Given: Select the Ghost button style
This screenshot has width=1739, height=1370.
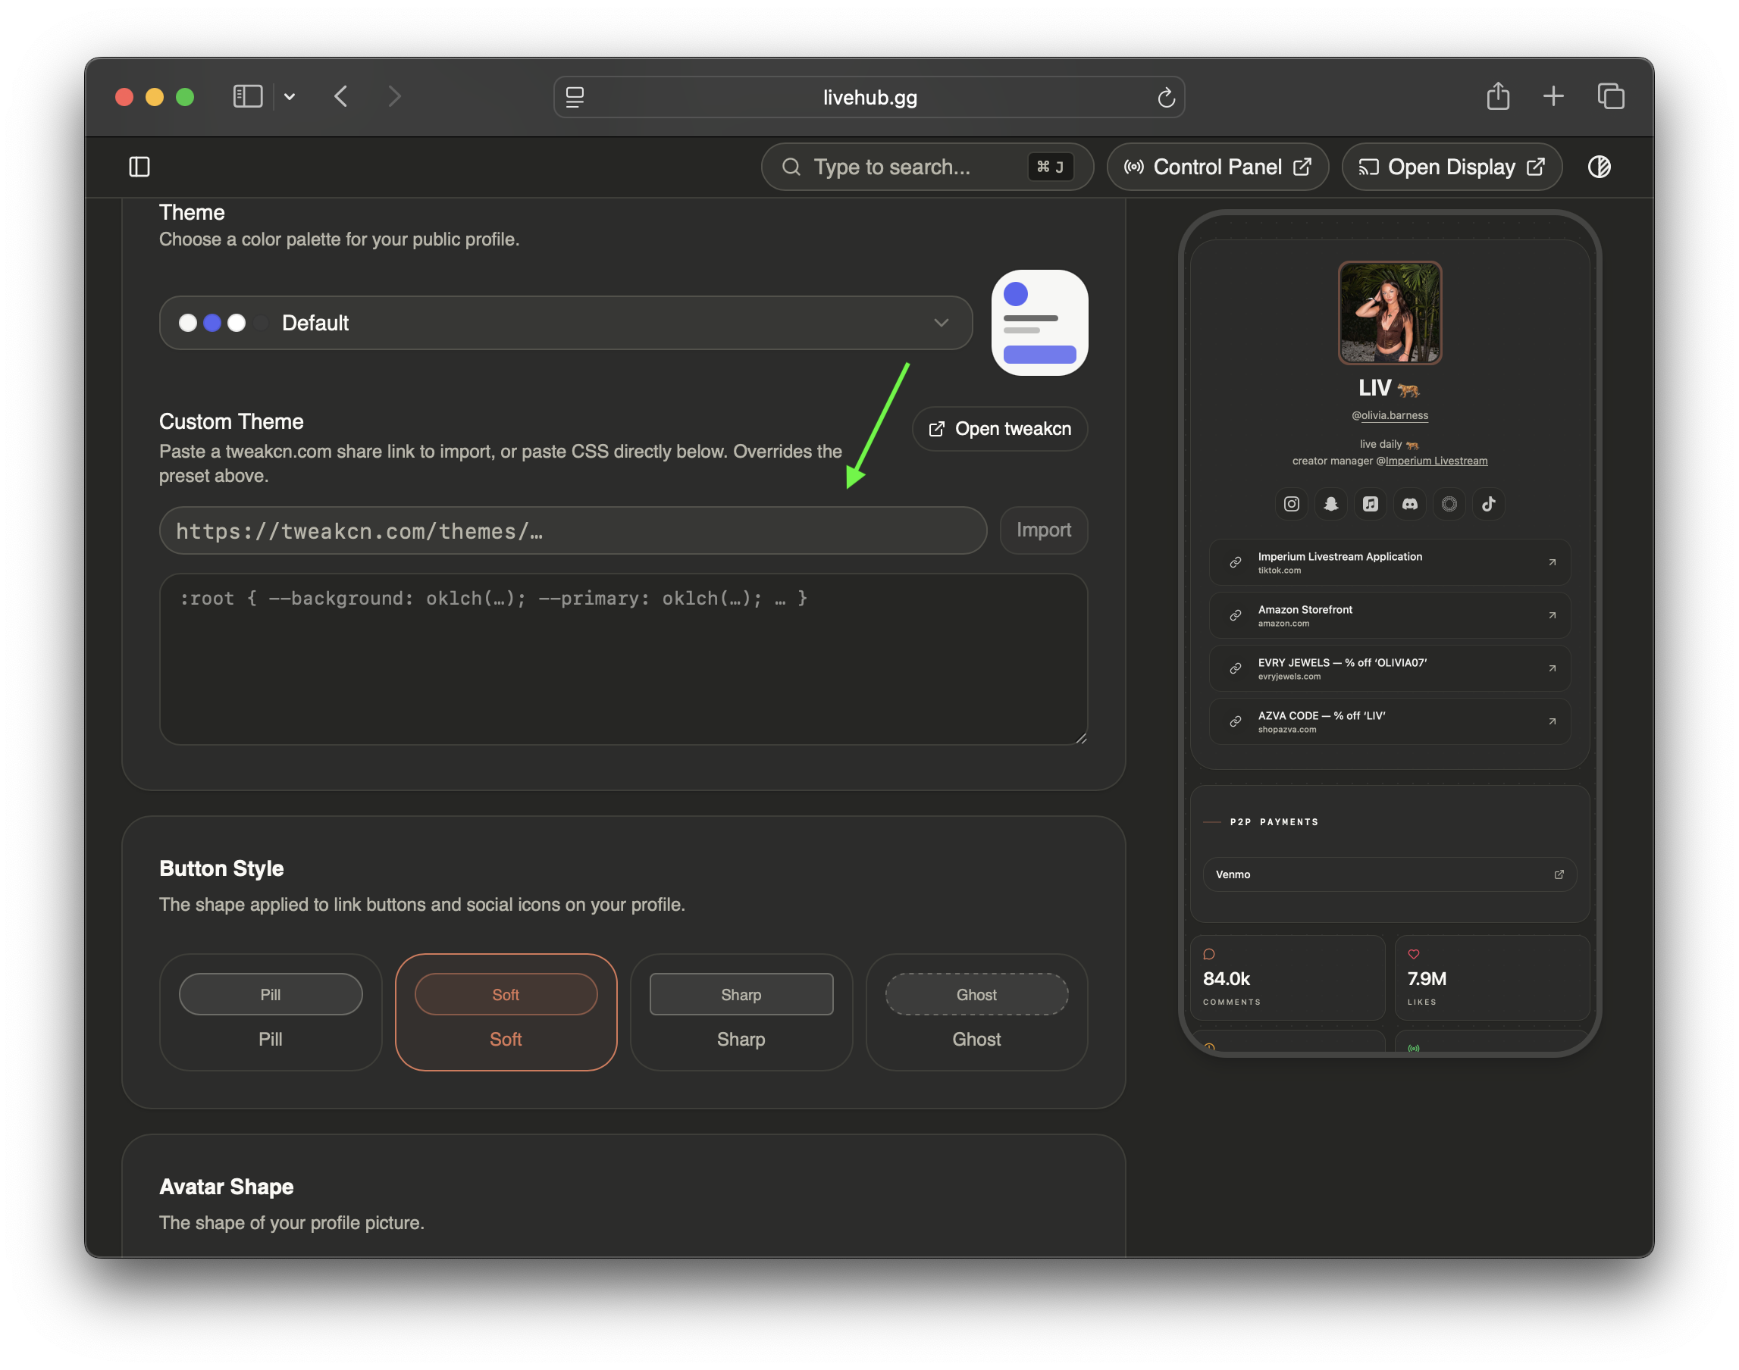Looking at the screenshot, I should (x=976, y=1012).
